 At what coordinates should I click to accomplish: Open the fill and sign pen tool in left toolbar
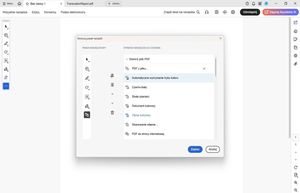(6, 69)
